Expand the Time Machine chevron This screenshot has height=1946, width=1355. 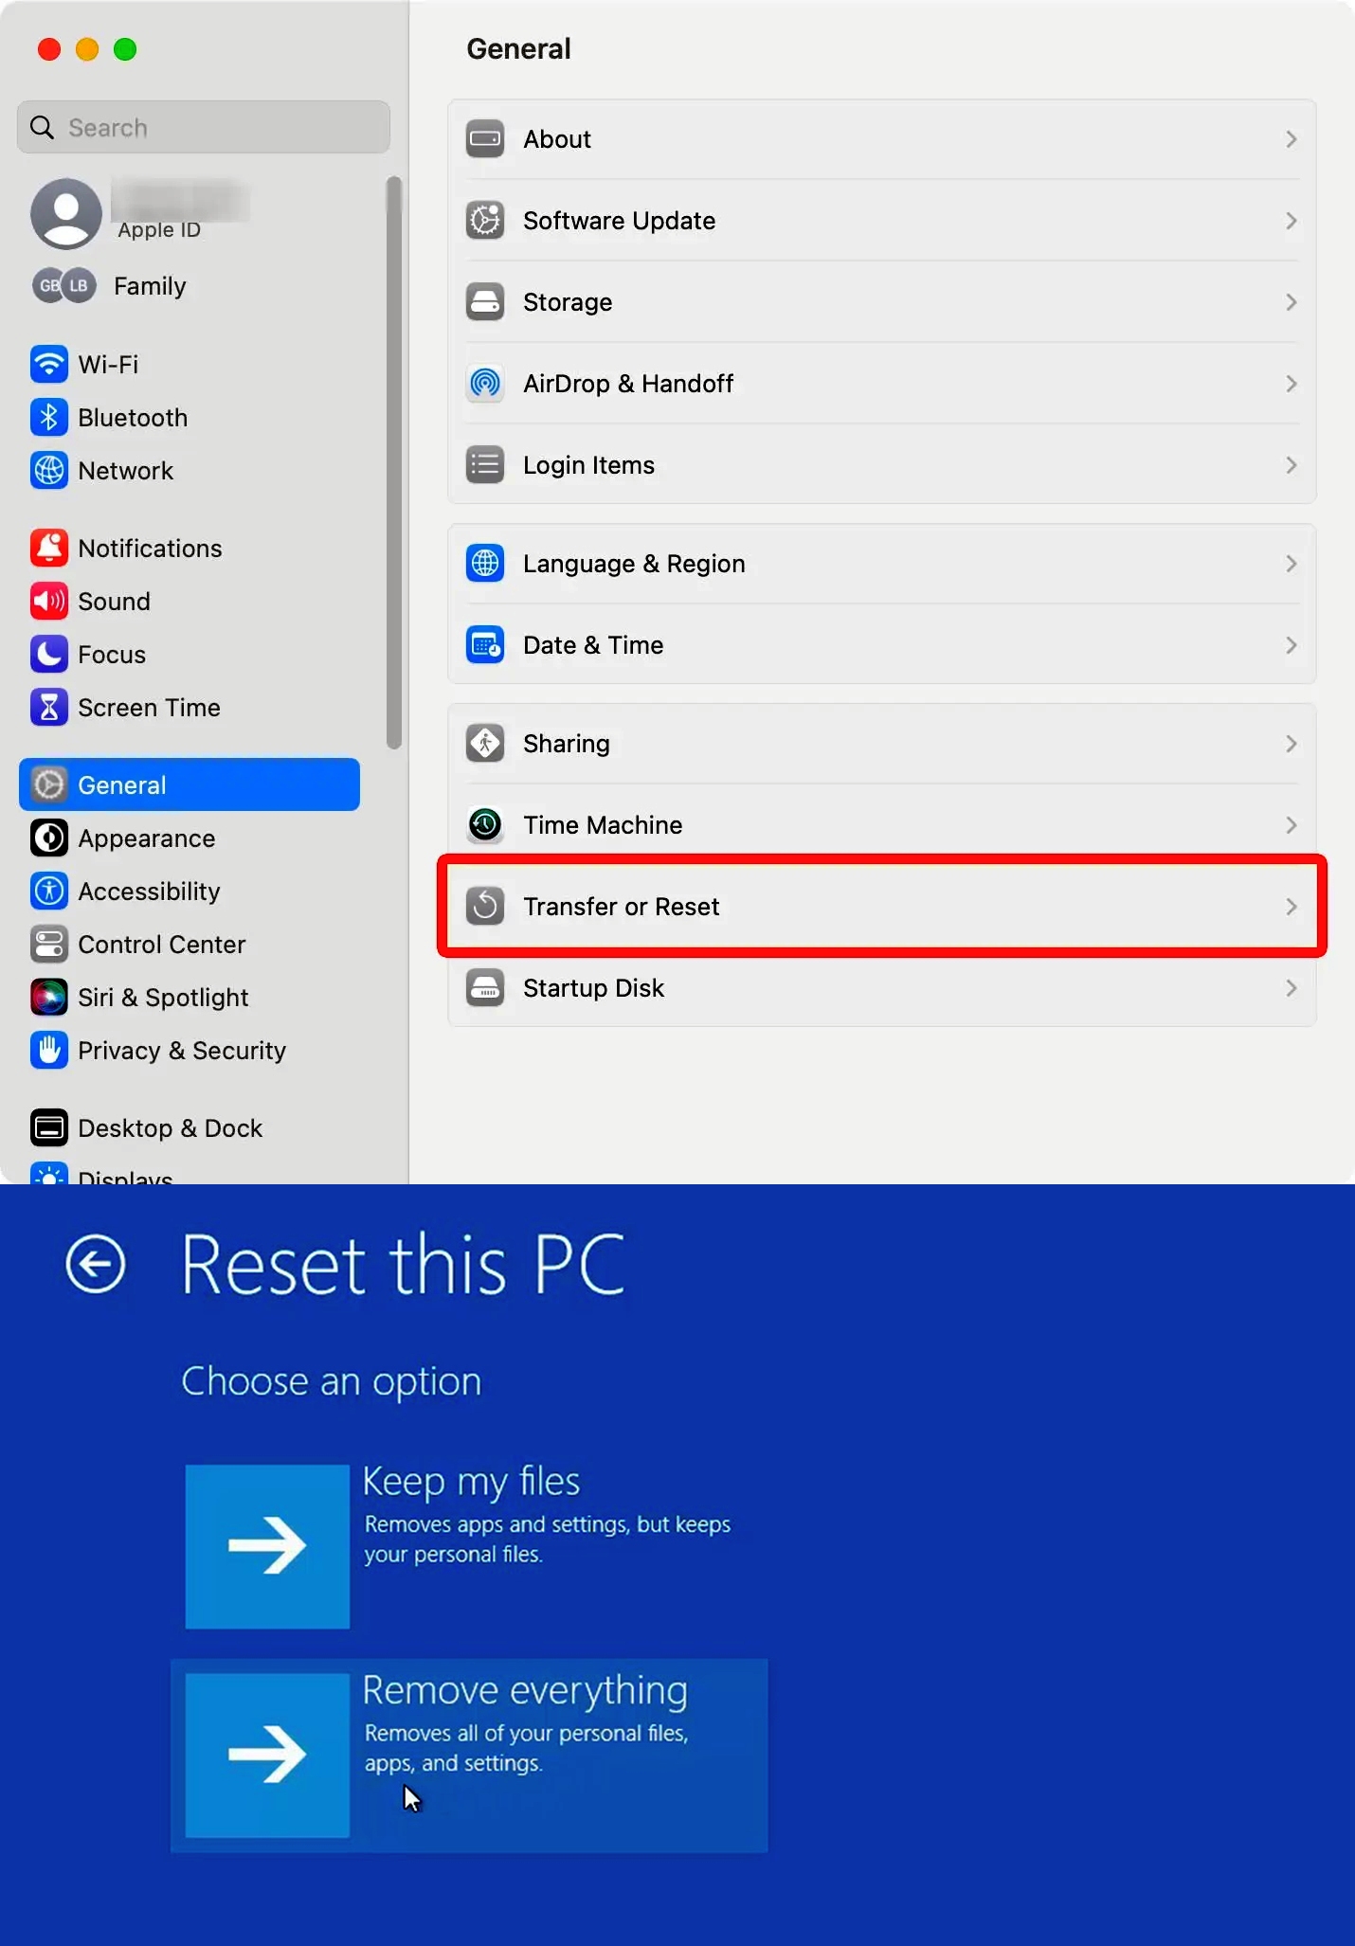[x=1292, y=825]
